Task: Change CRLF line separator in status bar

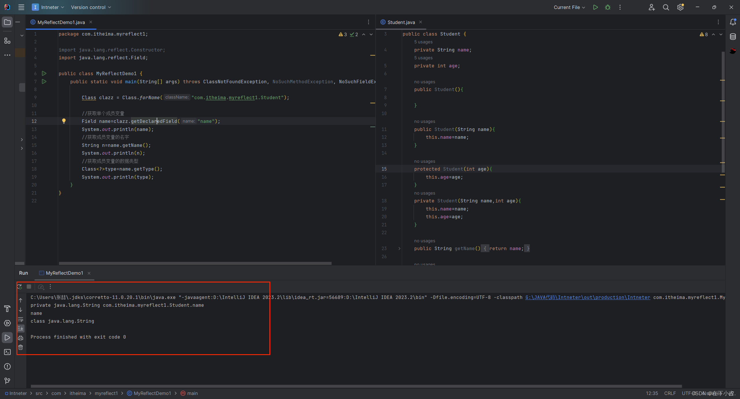Action: [x=670, y=393]
